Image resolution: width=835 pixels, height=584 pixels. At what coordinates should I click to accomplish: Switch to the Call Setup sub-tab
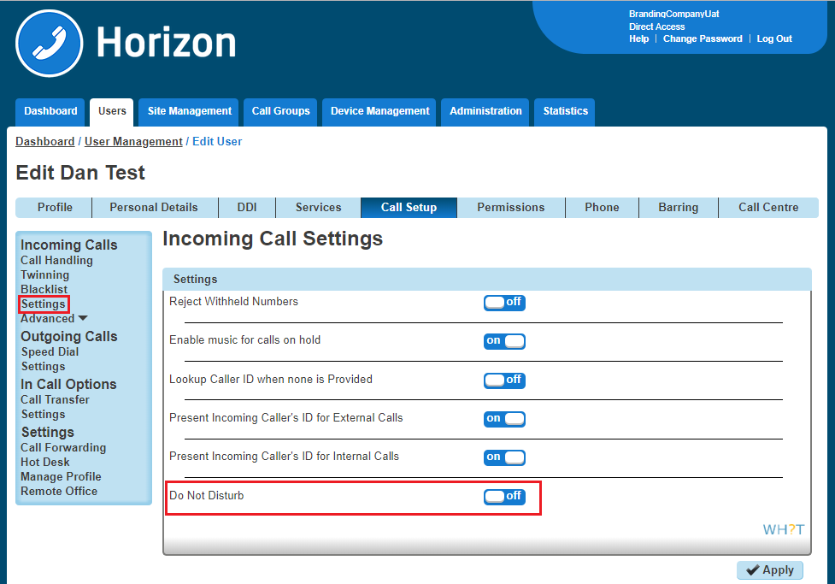pos(409,207)
